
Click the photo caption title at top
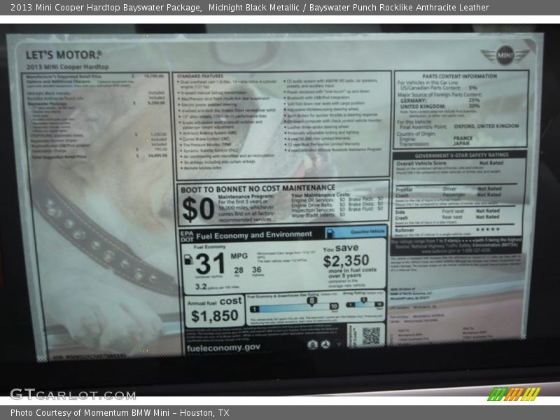pyautogui.click(x=250, y=8)
